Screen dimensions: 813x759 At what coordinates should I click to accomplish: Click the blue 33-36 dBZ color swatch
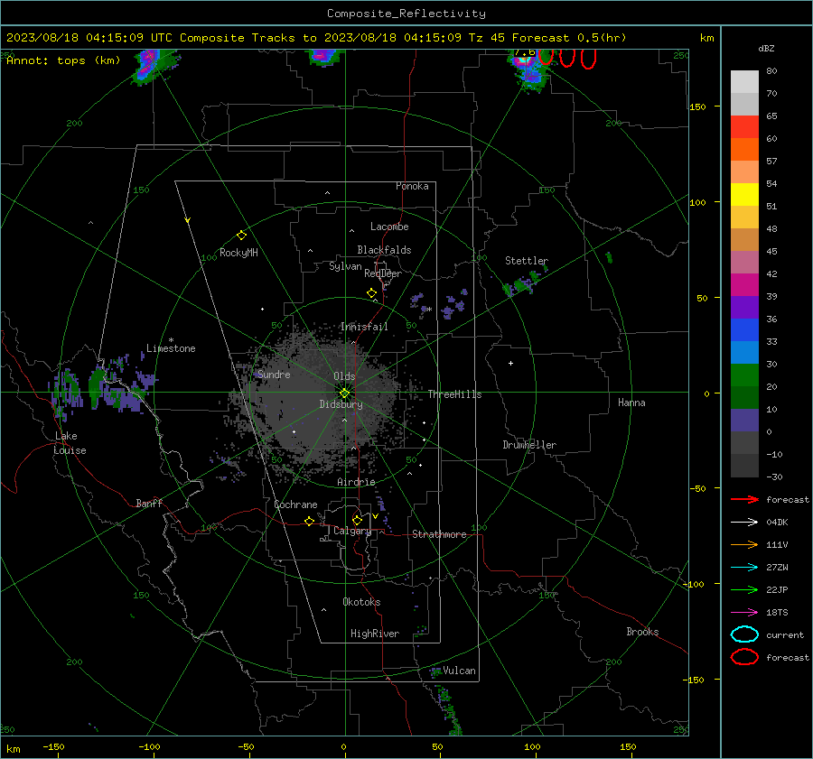click(744, 330)
